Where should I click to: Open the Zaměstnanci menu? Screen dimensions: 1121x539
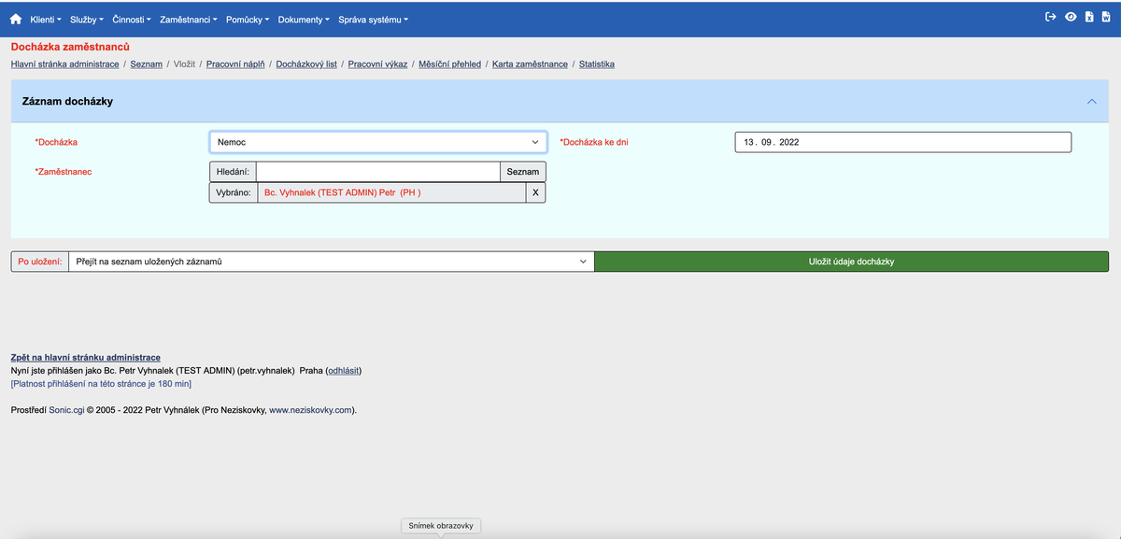click(x=188, y=20)
